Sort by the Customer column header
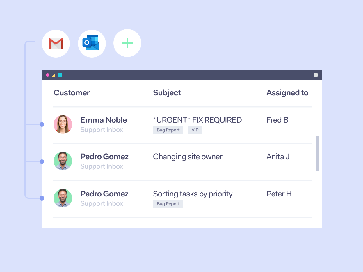This screenshot has width=363, height=272. coord(72,93)
